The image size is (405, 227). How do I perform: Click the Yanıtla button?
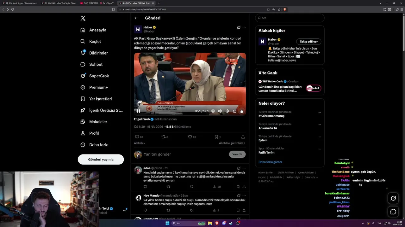click(237, 154)
